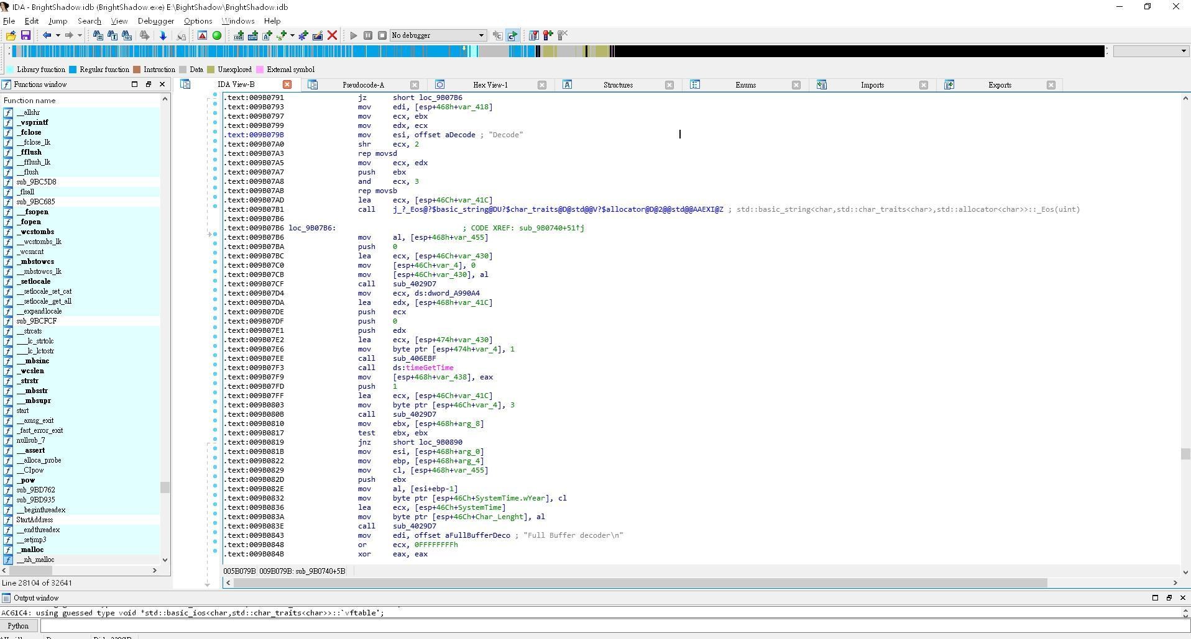Screen dimensions: 1191x639
Task: Switch to the Pseudocode-A tab
Action: (x=363, y=85)
